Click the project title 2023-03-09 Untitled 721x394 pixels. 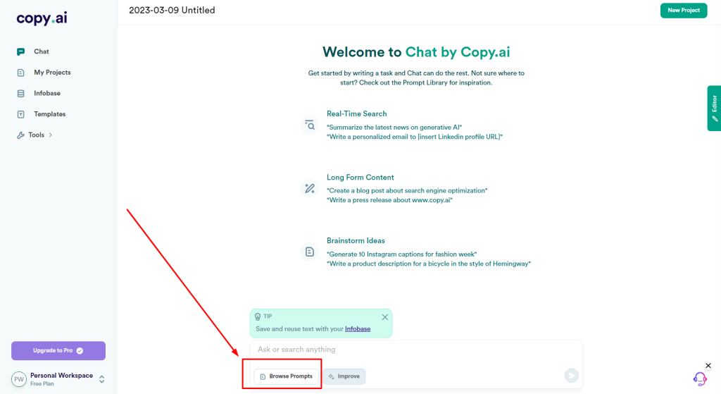click(172, 10)
